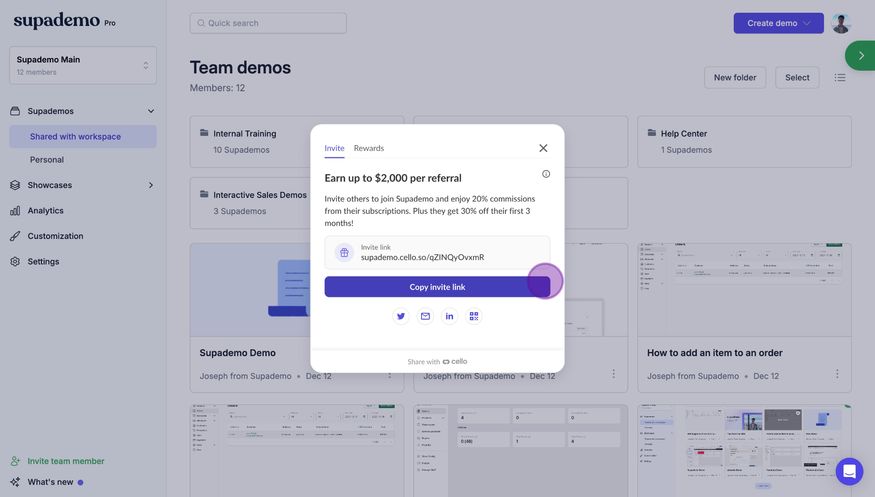Click the Showcases stack icon
The image size is (875, 497).
[15, 185]
